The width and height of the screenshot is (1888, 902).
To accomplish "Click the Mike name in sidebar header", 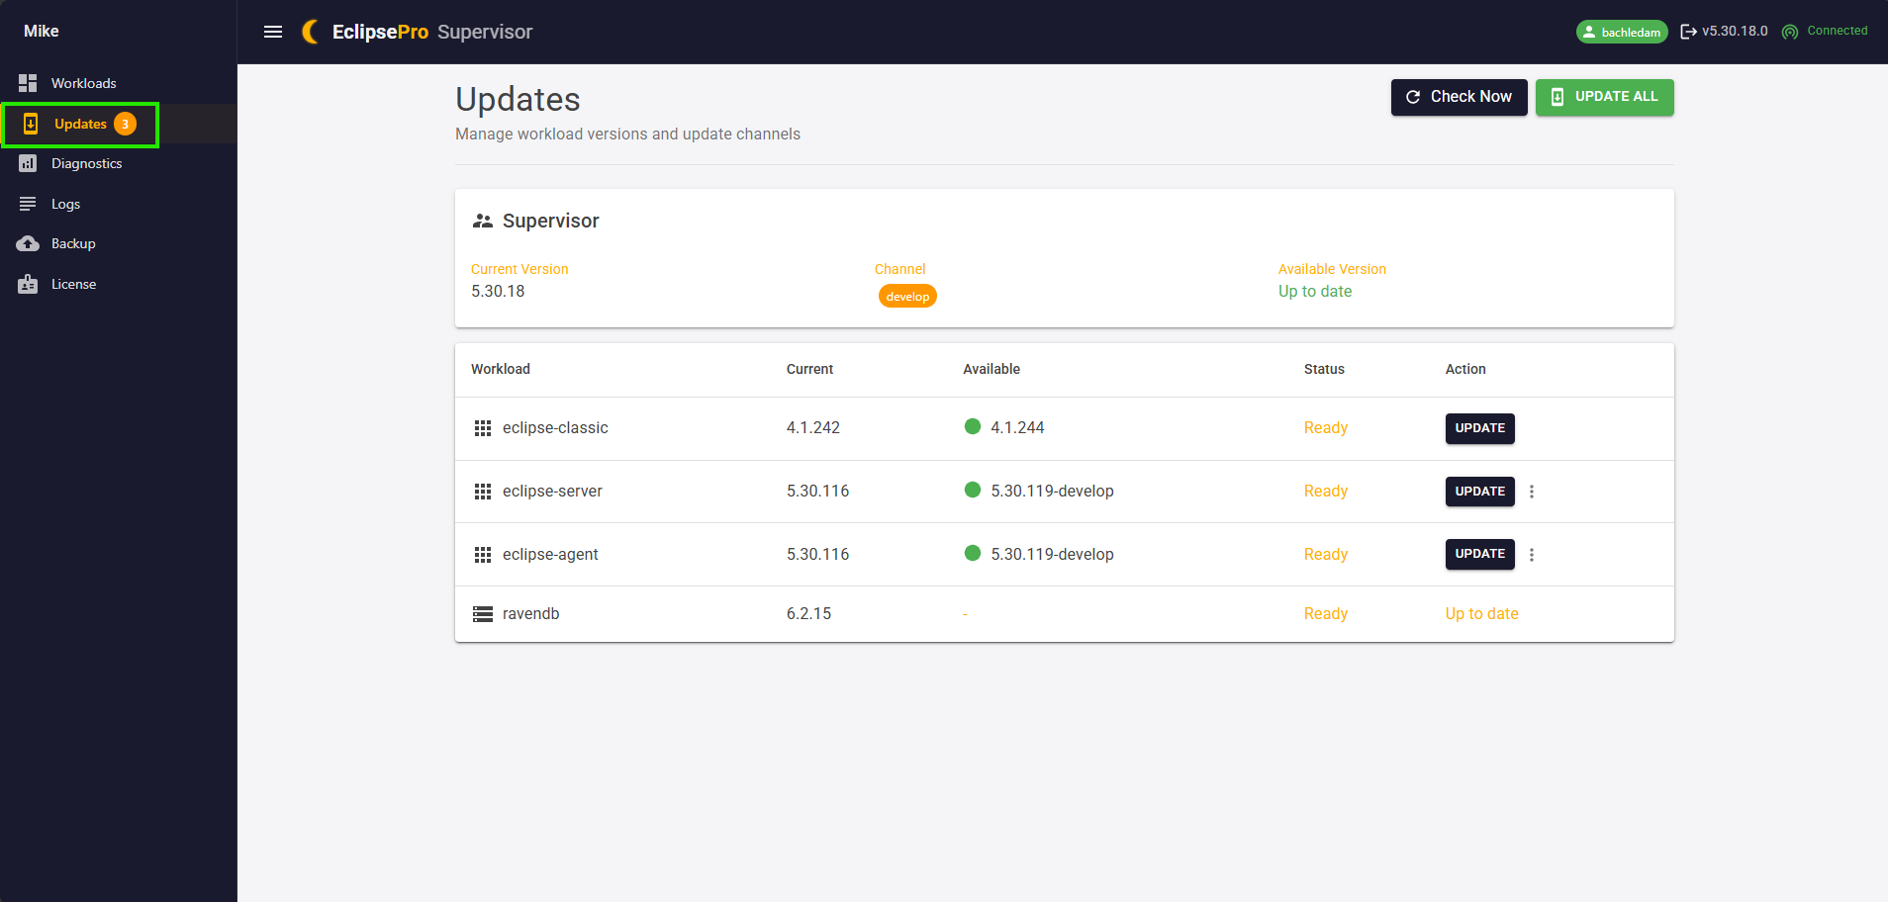I will pos(42,32).
